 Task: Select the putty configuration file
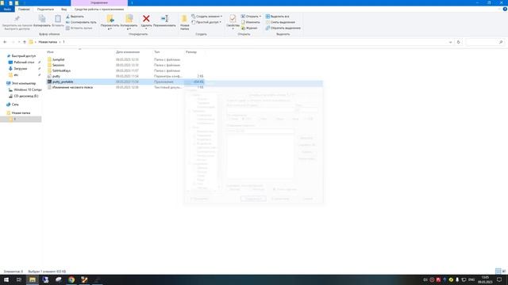[56, 76]
